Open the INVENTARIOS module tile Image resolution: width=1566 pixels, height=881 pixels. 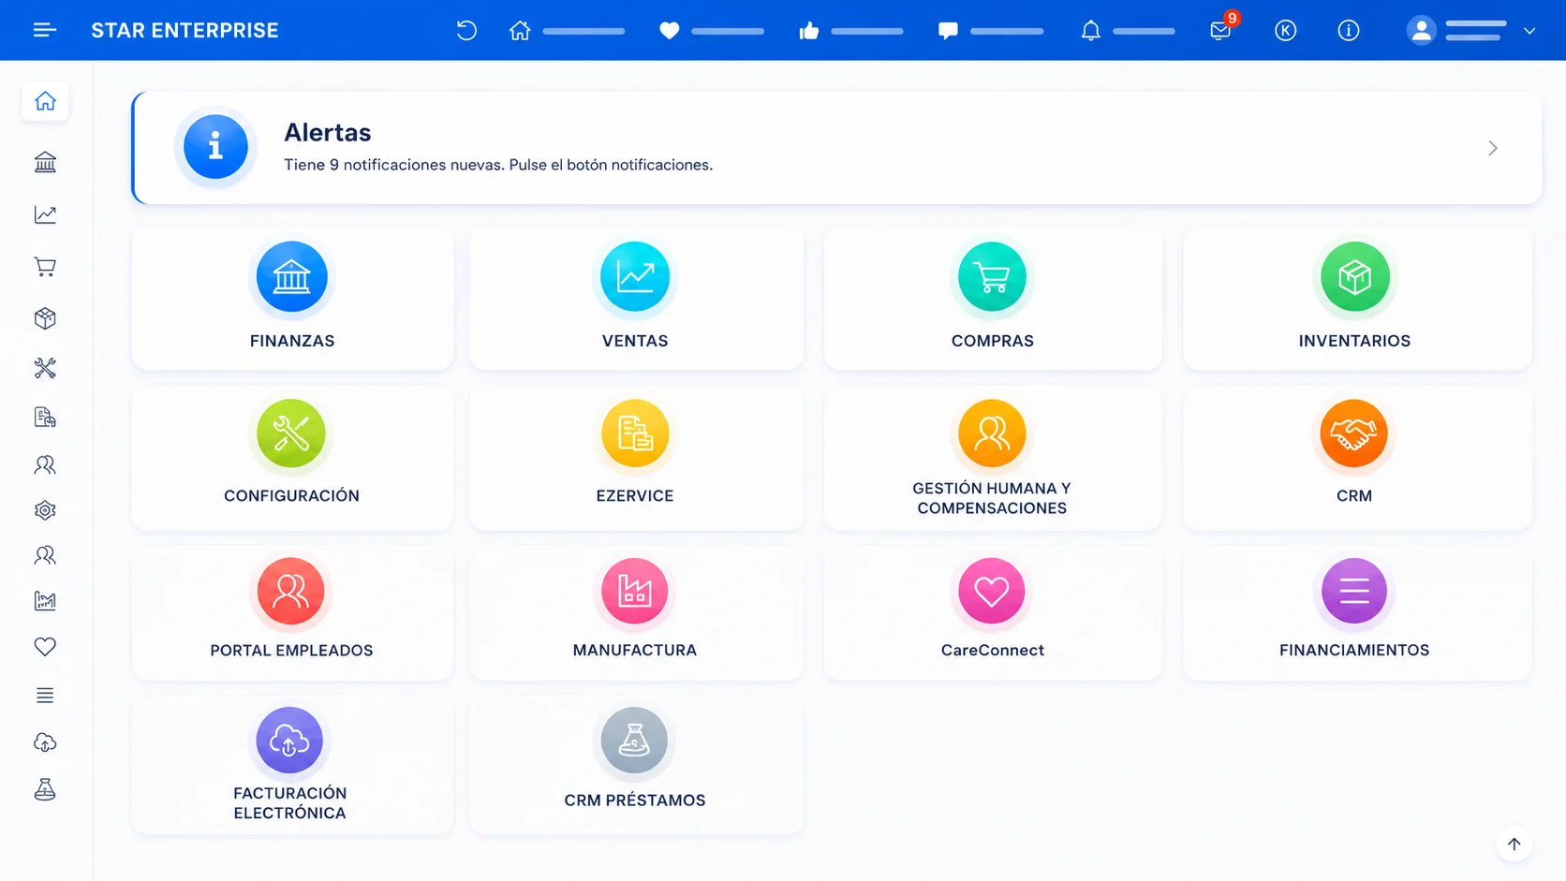click(x=1356, y=298)
